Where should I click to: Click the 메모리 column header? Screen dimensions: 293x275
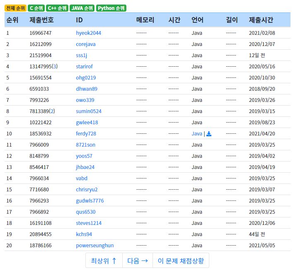pyautogui.click(x=145, y=20)
